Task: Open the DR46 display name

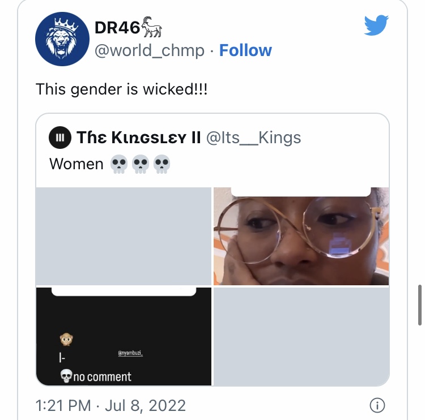Action: [x=117, y=28]
